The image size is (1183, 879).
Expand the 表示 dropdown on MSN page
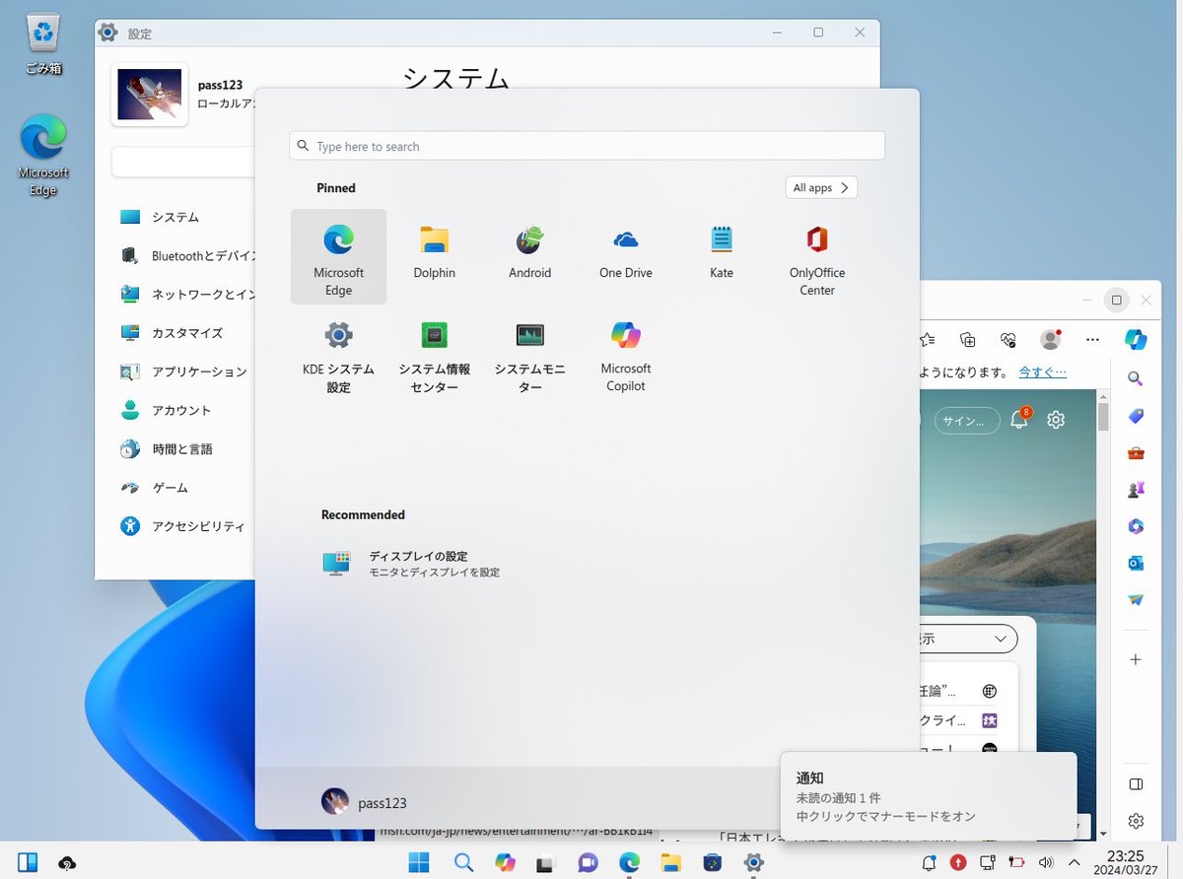pos(968,639)
